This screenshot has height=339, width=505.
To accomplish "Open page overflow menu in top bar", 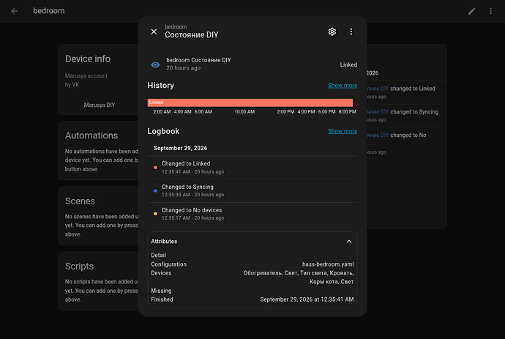I will coord(490,11).
